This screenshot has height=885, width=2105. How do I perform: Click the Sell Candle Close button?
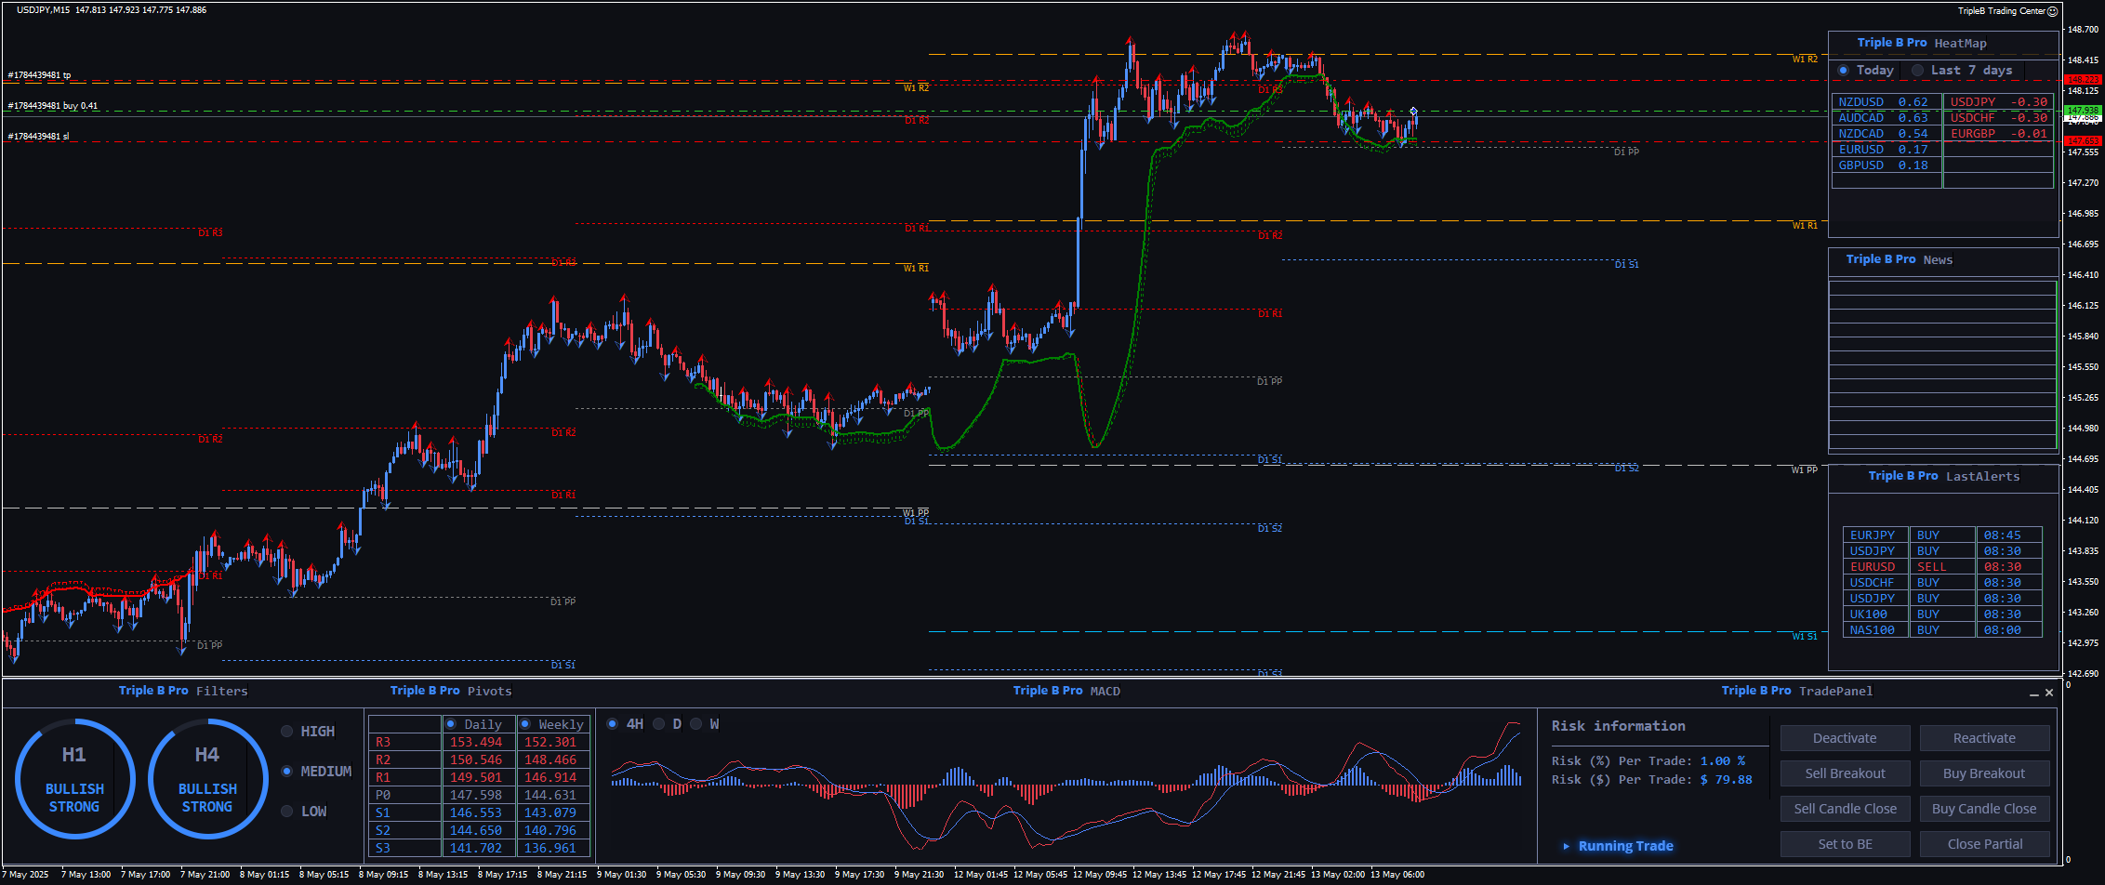click(x=1845, y=809)
